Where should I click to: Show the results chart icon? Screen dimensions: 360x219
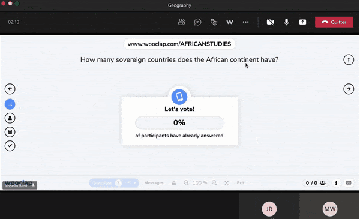[10, 132]
